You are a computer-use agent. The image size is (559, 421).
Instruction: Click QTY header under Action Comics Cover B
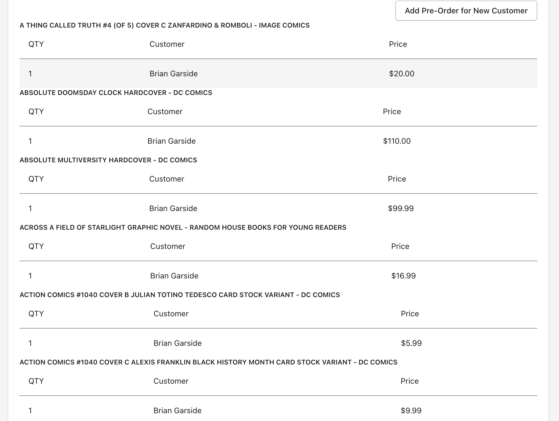[x=36, y=314]
